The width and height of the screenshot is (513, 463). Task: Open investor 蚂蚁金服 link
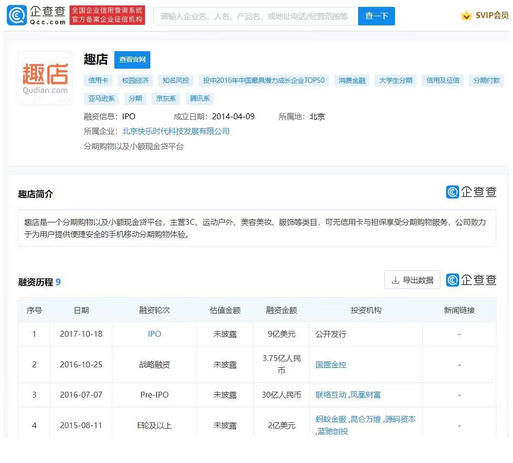coord(331,419)
